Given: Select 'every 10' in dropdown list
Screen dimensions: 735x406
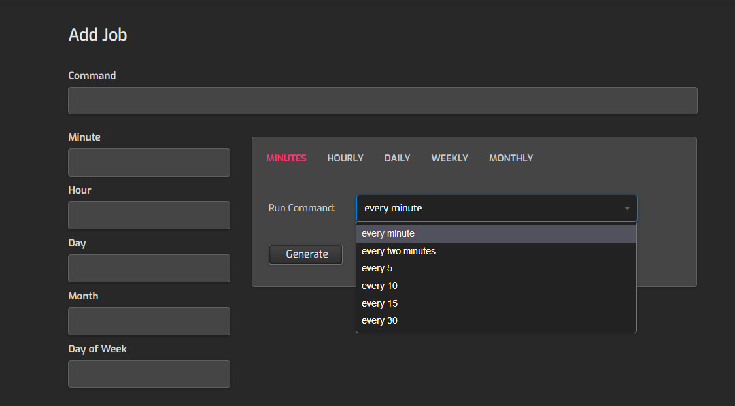Looking at the screenshot, I should point(379,286).
